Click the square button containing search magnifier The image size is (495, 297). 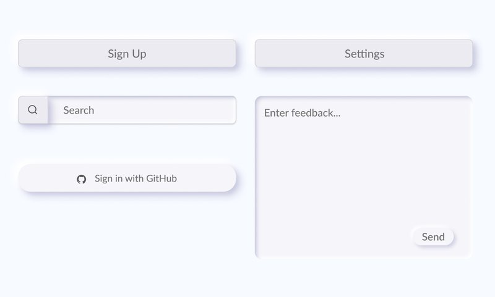point(33,110)
